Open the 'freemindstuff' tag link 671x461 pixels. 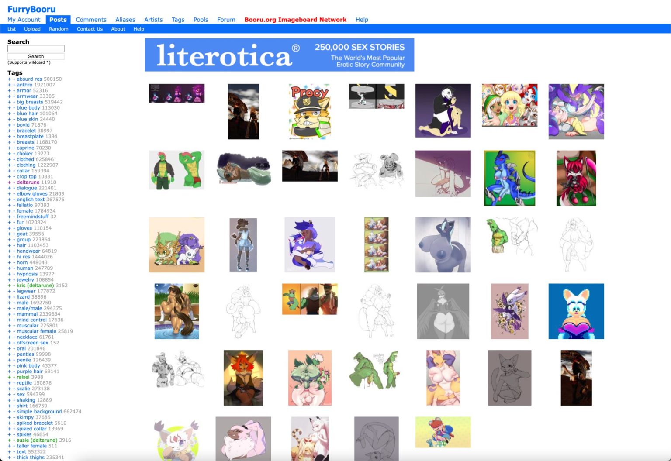(x=33, y=217)
